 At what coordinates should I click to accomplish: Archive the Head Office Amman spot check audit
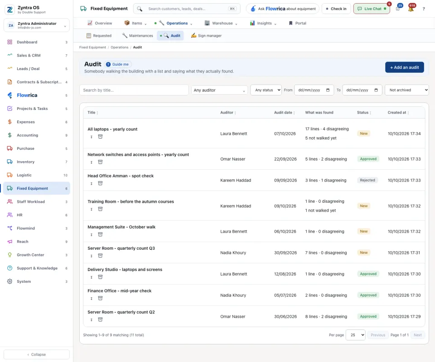[x=101, y=183]
